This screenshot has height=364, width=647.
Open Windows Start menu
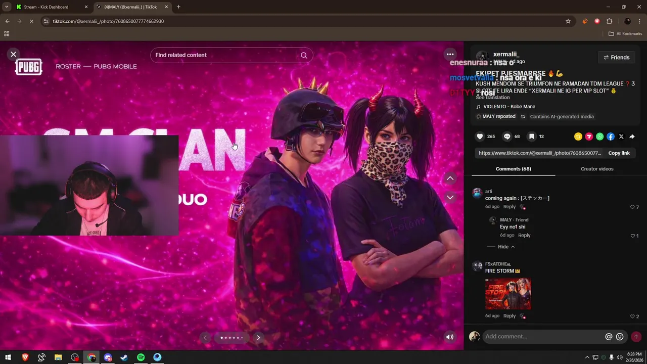(8, 357)
